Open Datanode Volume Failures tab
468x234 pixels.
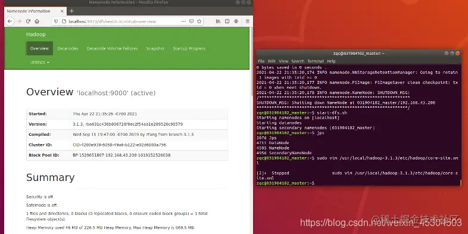[x=112, y=48]
